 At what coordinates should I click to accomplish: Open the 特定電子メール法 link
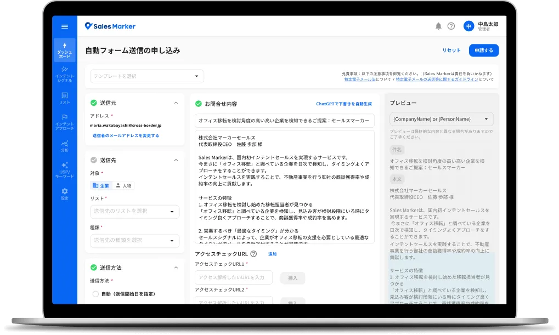click(360, 80)
